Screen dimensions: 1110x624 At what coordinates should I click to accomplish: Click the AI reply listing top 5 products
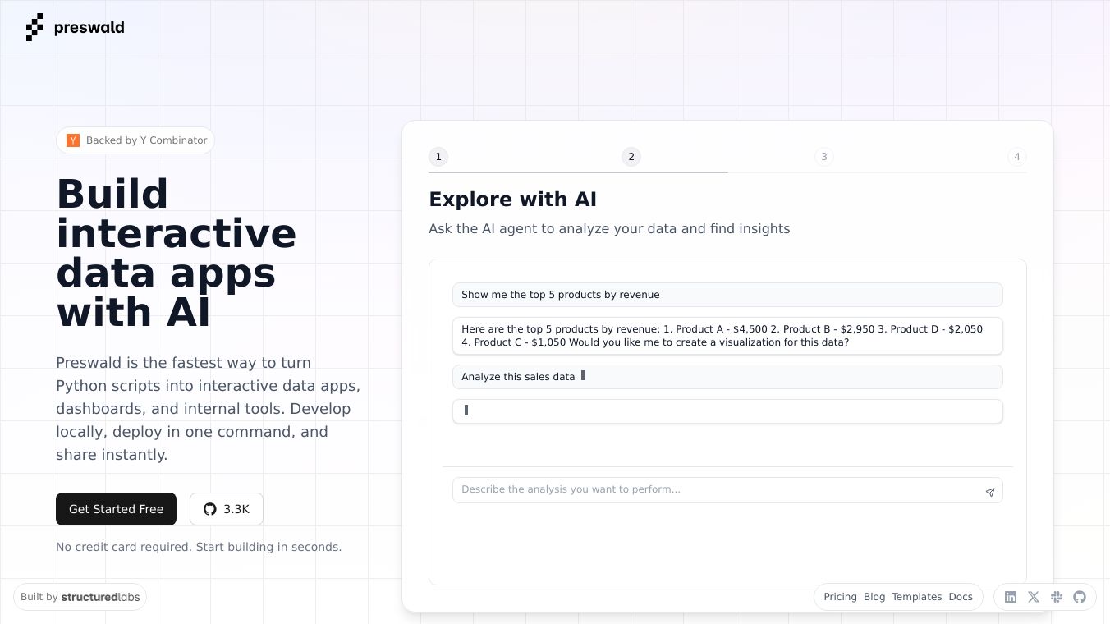[727, 336]
